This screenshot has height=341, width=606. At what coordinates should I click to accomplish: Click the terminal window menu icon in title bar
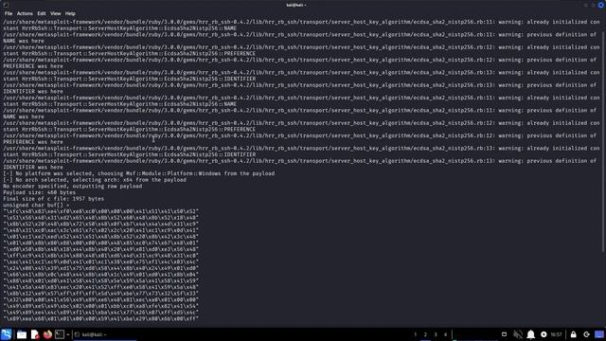click(6, 5)
